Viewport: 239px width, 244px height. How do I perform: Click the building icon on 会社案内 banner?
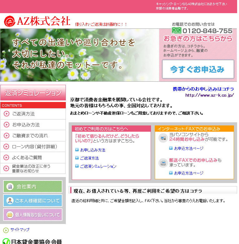[x=10, y=186]
